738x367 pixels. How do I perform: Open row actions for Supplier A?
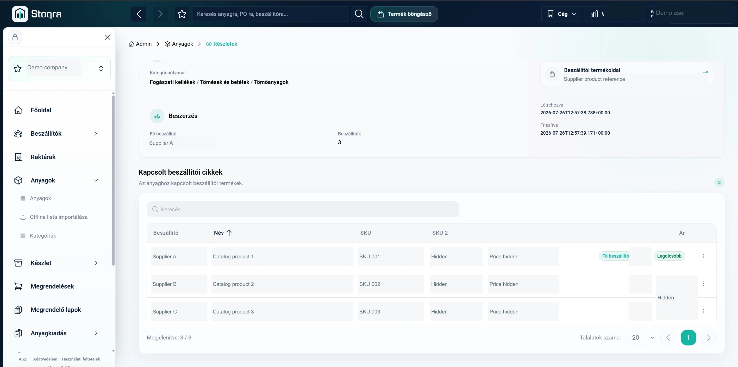point(703,256)
